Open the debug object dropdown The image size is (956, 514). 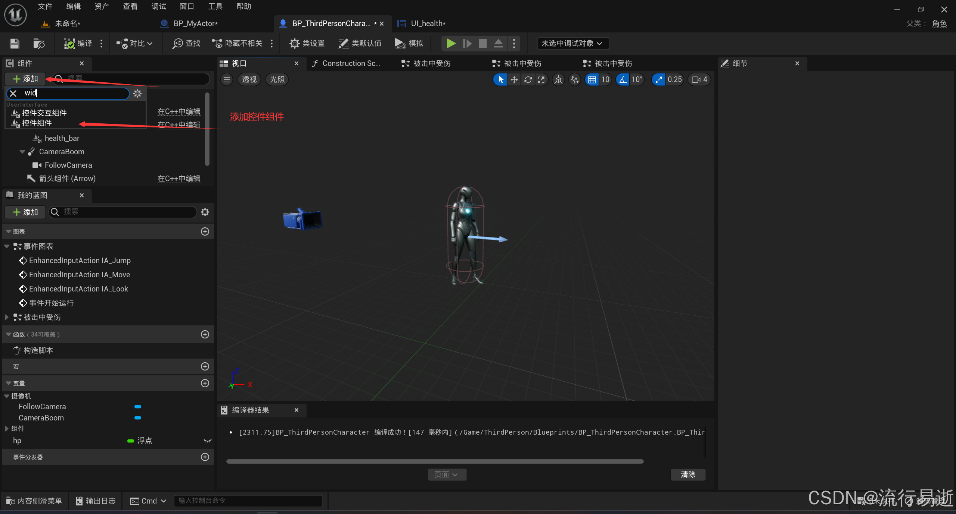point(572,44)
